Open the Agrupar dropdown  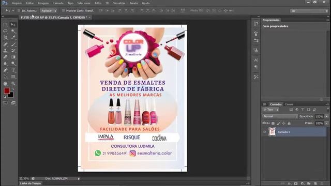click(49, 10)
